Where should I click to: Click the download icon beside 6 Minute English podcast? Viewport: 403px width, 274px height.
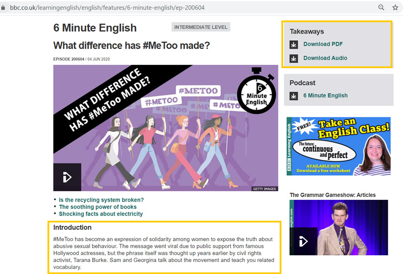point(294,96)
